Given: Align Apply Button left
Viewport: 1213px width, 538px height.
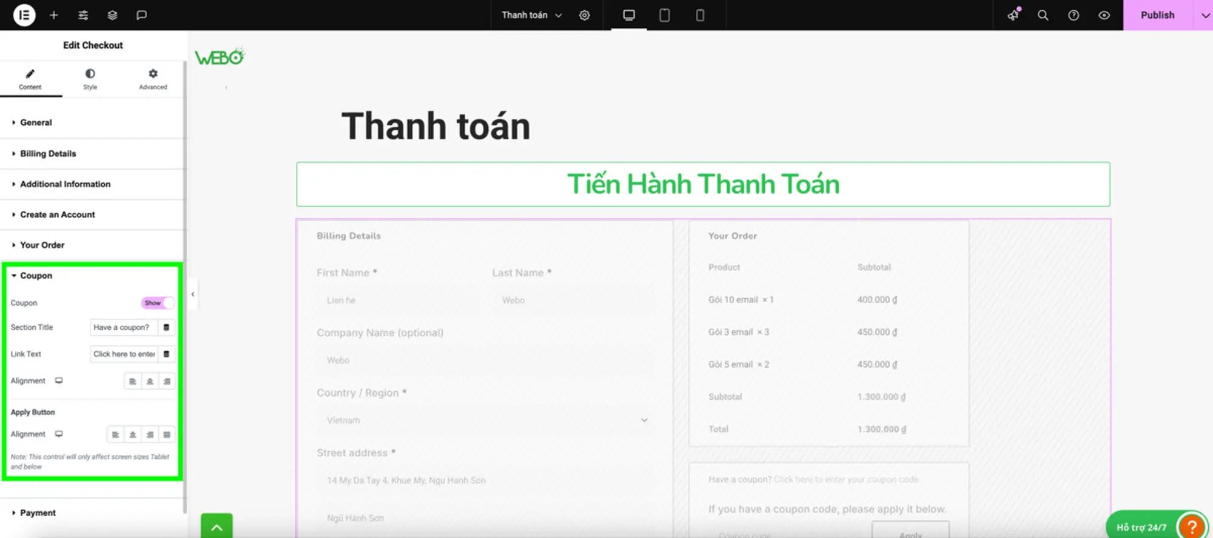Looking at the screenshot, I should 115,434.
